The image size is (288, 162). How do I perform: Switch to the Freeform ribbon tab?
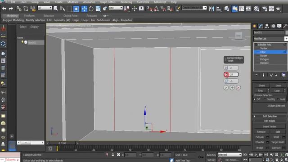point(29,16)
